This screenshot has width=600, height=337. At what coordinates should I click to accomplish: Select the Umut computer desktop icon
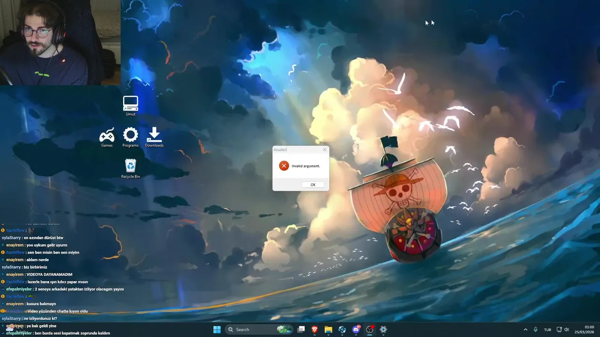[130, 106]
